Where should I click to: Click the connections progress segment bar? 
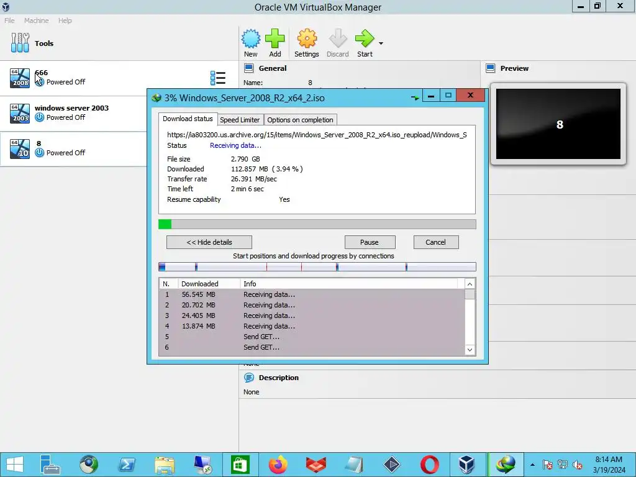pyautogui.click(x=317, y=266)
